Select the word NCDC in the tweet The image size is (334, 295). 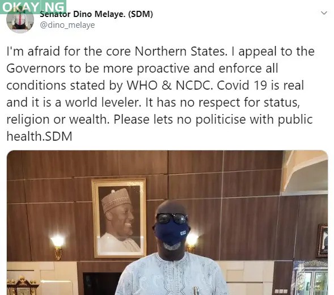click(194, 85)
